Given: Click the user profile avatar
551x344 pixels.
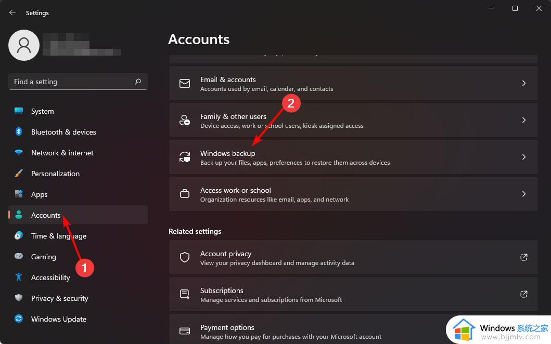Looking at the screenshot, I should tap(24, 45).
